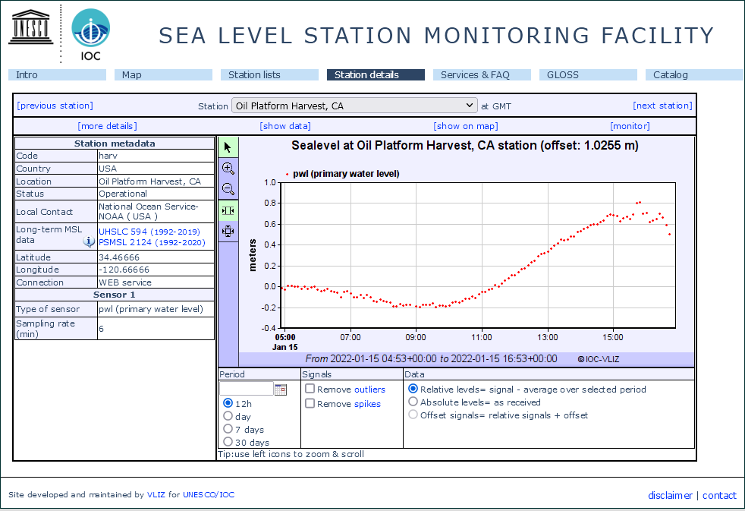745x511 pixels.
Task: Click the pwl legend entry on chart
Action: tap(342, 174)
